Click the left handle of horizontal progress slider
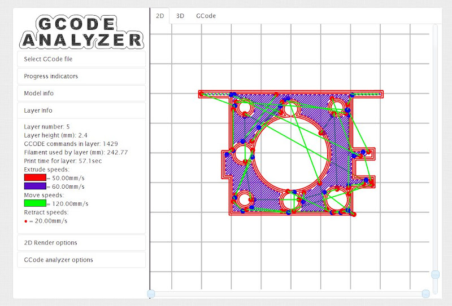The width and height of the screenshot is (452, 306). (151, 294)
